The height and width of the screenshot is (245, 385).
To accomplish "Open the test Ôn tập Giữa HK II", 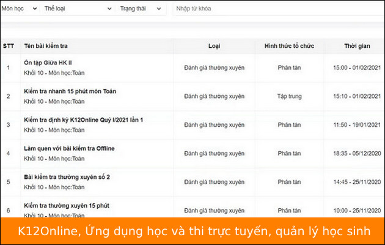I will point(48,62).
